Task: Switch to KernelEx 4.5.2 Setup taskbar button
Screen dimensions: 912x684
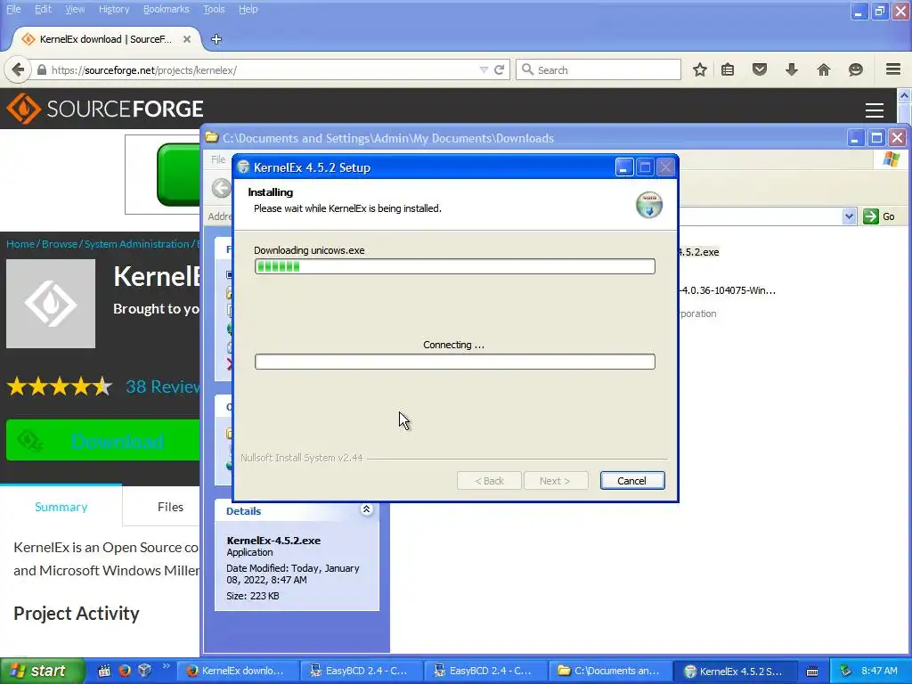Action: (734, 671)
